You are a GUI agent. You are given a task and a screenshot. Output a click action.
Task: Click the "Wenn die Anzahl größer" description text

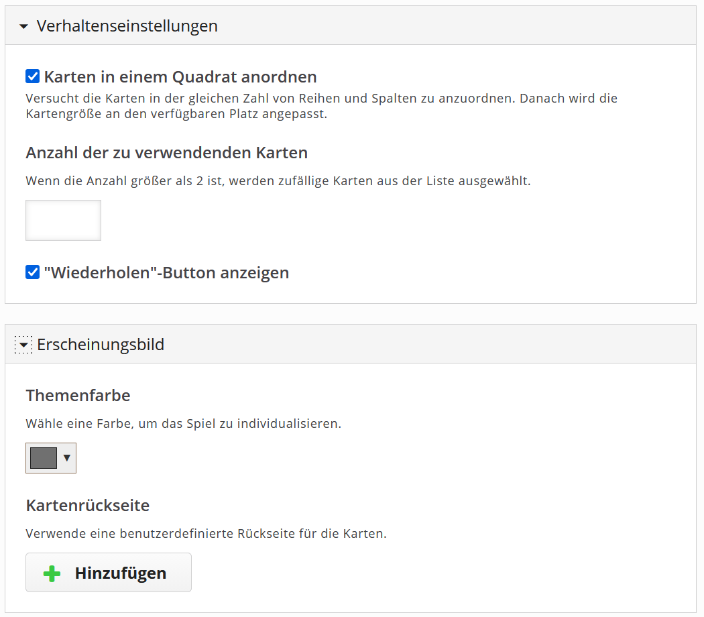click(x=278, y=181)
